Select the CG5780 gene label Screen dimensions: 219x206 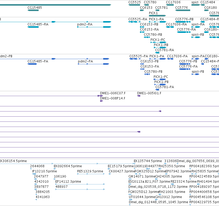coord(150,2)
